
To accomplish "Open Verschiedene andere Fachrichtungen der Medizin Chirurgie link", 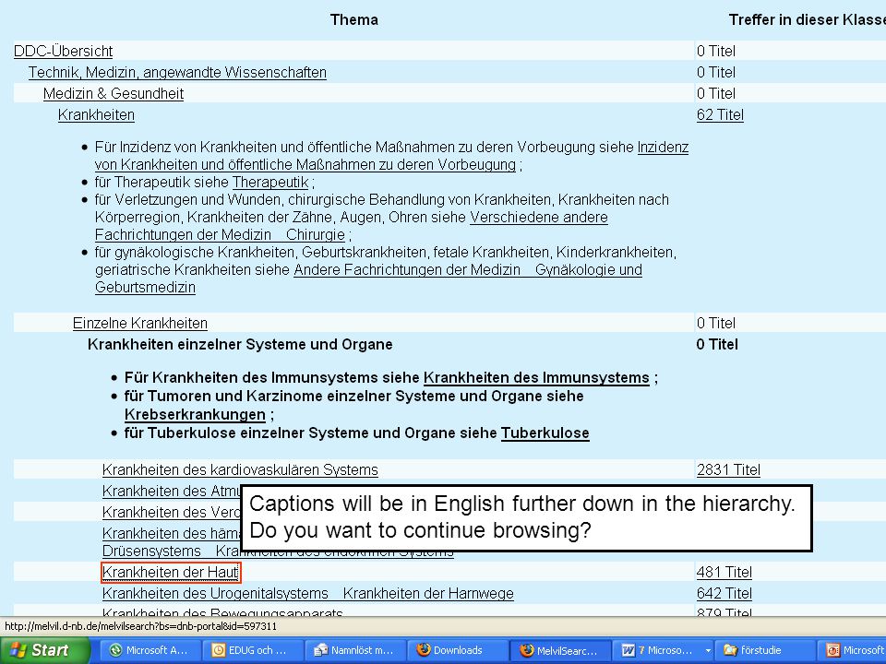I will click(x=352, y=226).
